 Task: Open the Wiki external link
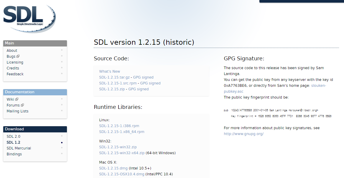click(12, 99)
